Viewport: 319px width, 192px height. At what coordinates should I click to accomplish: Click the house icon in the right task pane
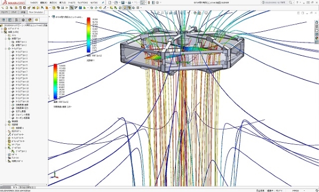coord(316,22)
